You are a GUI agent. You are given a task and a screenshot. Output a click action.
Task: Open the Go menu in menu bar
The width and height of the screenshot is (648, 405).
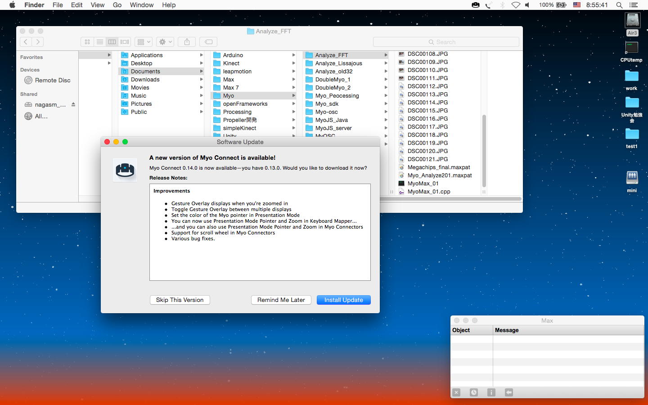tap(117, 5)
